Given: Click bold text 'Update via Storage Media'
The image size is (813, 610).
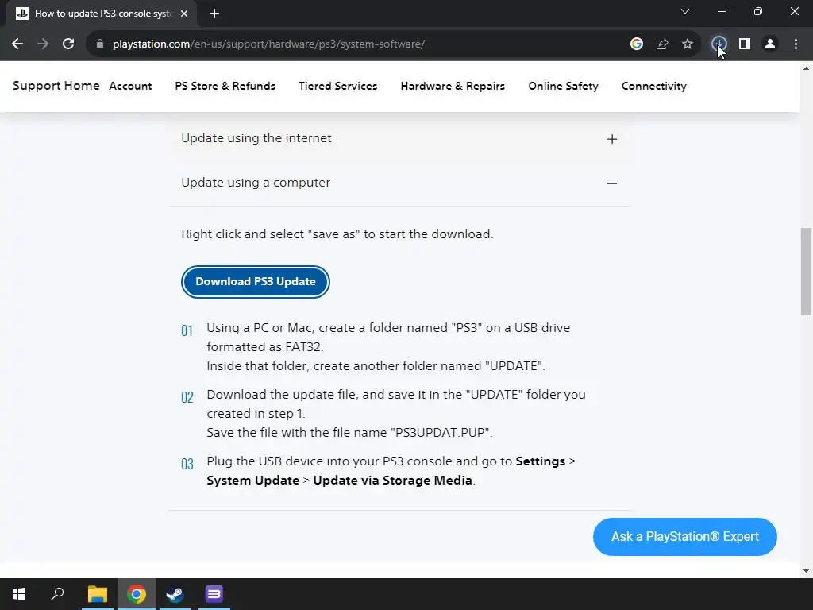Looking at the screenshot, I should pos(392,481).
